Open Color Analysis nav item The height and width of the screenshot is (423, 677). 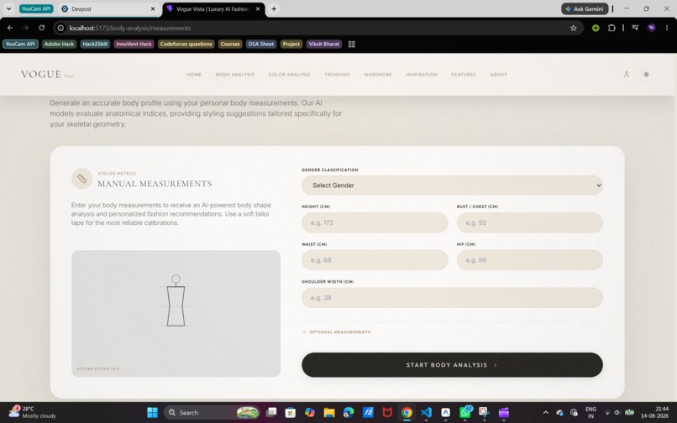click(289, 75)
